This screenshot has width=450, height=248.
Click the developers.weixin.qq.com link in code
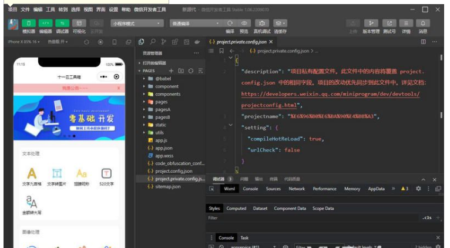point(330,94)
